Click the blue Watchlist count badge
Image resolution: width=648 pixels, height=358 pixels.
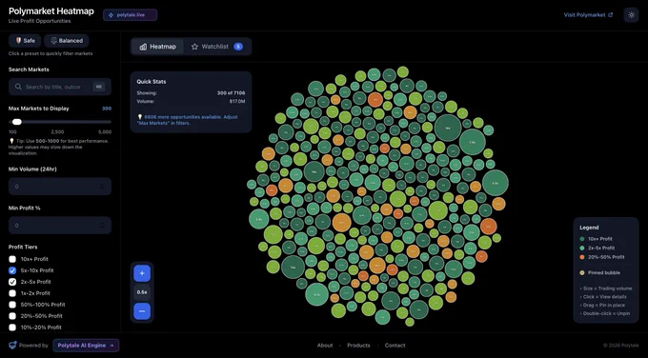click(x=238, y=47)
